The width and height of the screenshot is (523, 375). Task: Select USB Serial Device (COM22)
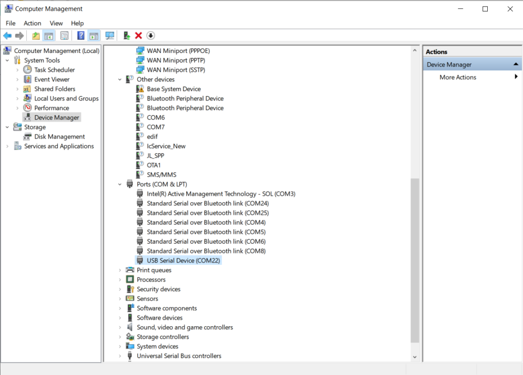tap(183, 261)
